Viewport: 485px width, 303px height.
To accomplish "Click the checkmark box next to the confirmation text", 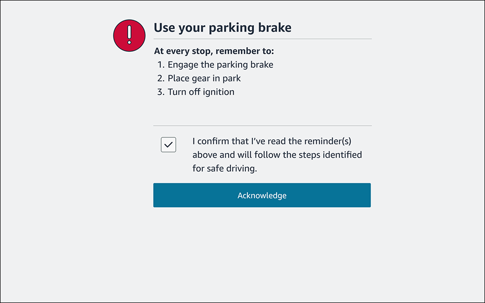I will (168, 144).
